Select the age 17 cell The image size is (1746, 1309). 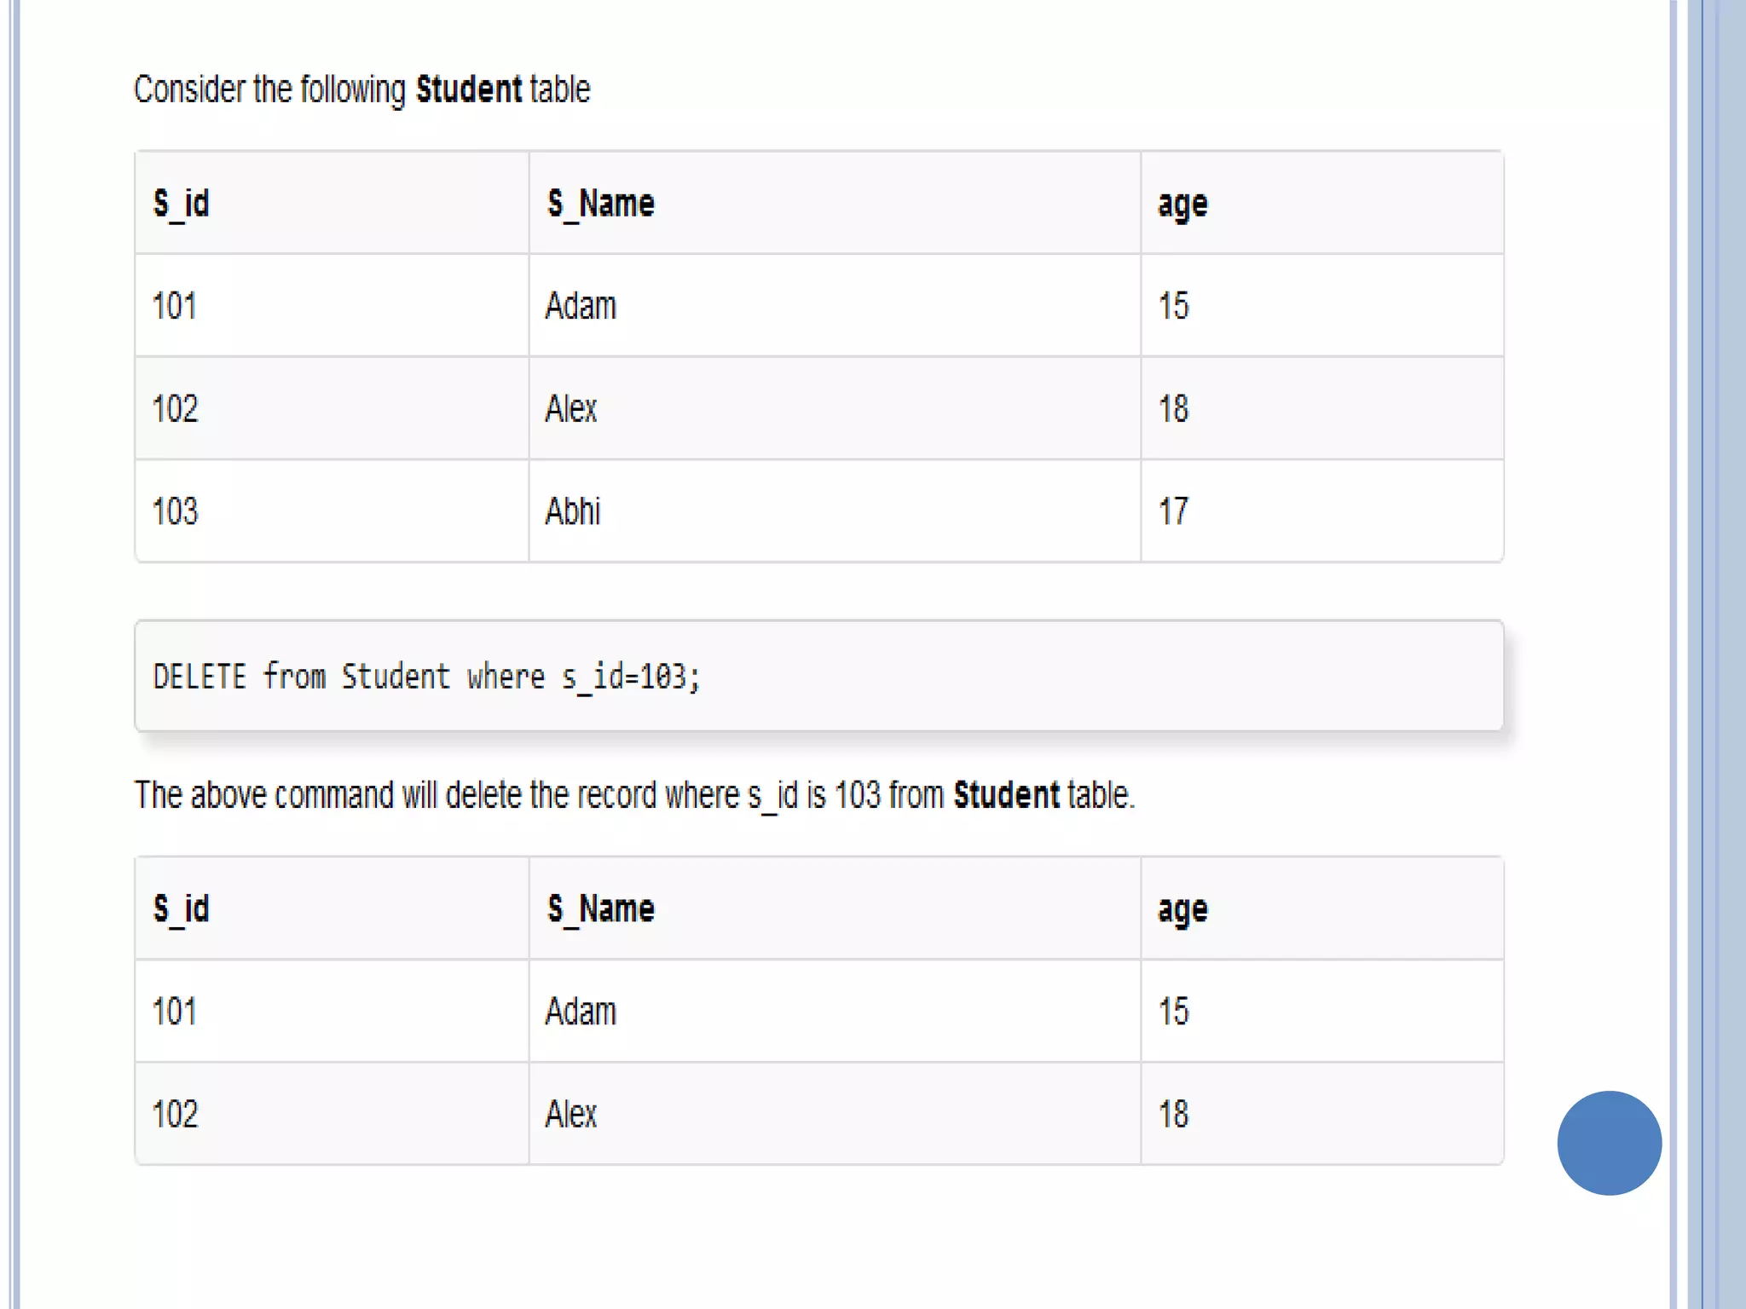[1173, 511]
